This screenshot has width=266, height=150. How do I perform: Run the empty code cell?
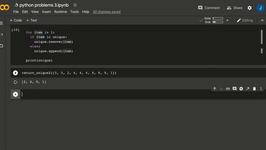[x=15, y=94]
